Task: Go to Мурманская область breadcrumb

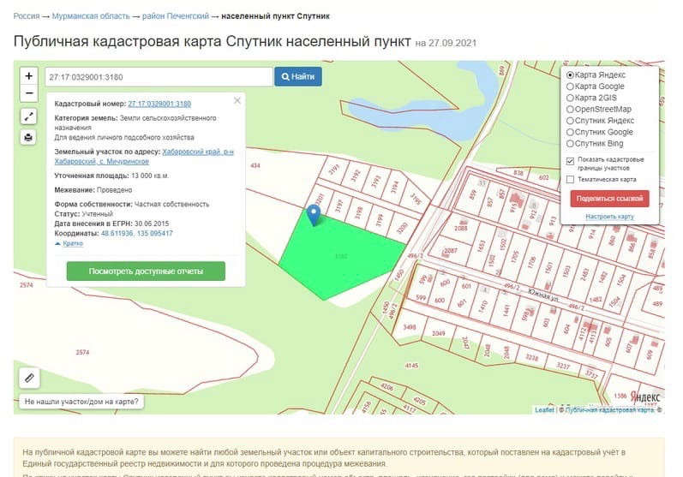Action: [91, 16]
